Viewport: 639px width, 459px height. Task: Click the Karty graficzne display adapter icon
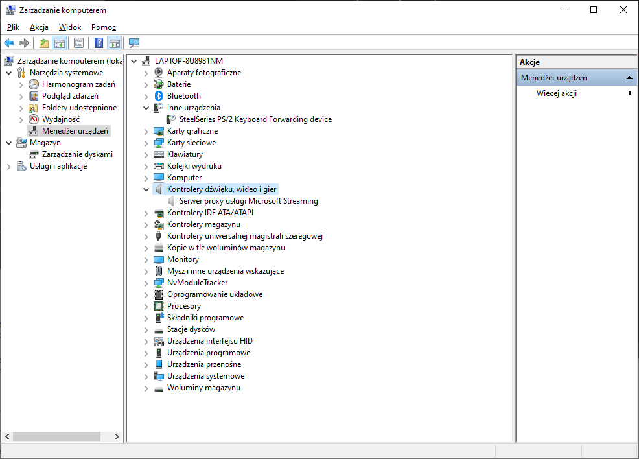(x=159, y=131)
